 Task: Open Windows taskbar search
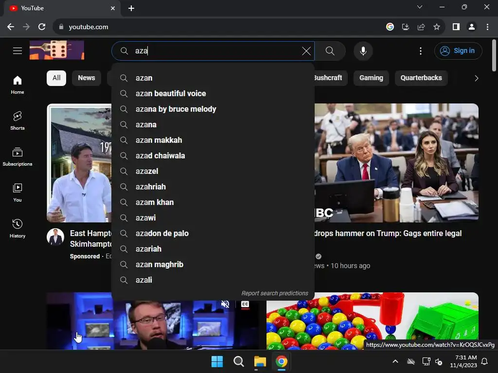(x=238, y=361)
